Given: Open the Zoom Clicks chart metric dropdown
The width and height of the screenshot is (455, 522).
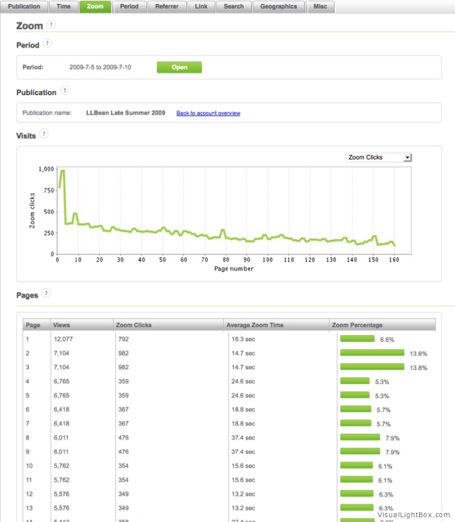Looking at the screenshot, I should pyautogui.click(x=378, y=157).
